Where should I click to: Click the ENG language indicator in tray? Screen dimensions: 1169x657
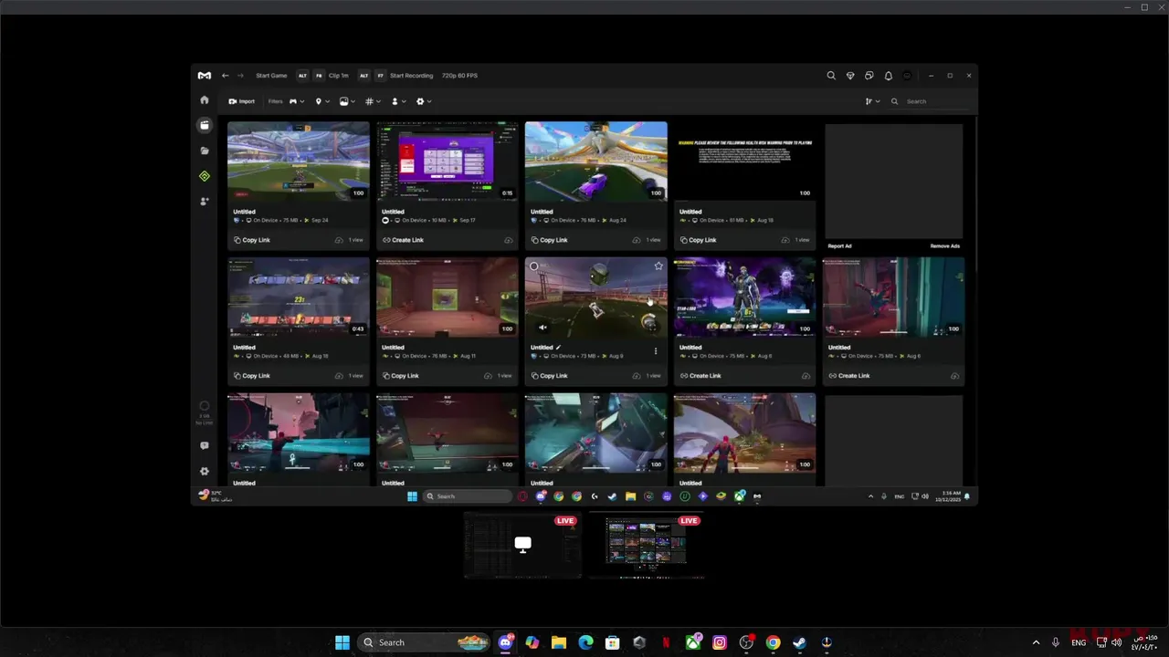coord(1079,642)
